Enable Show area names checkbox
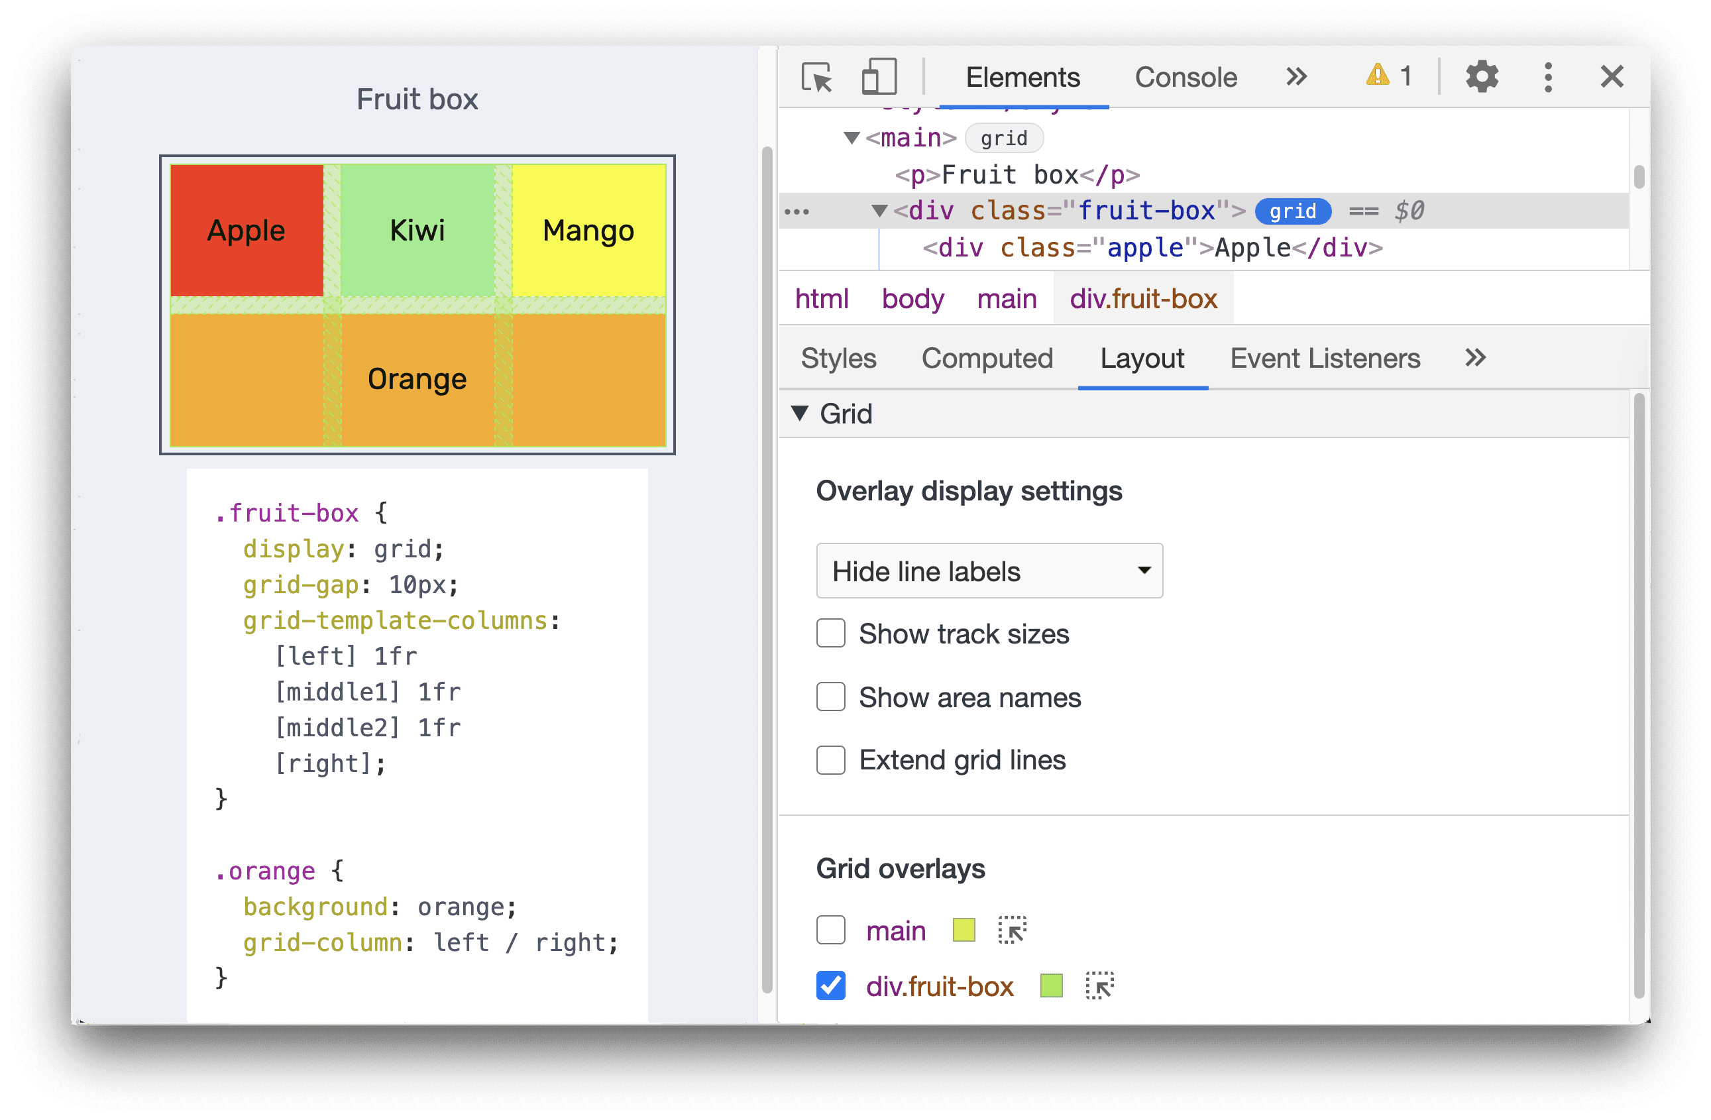 point(831,697)
